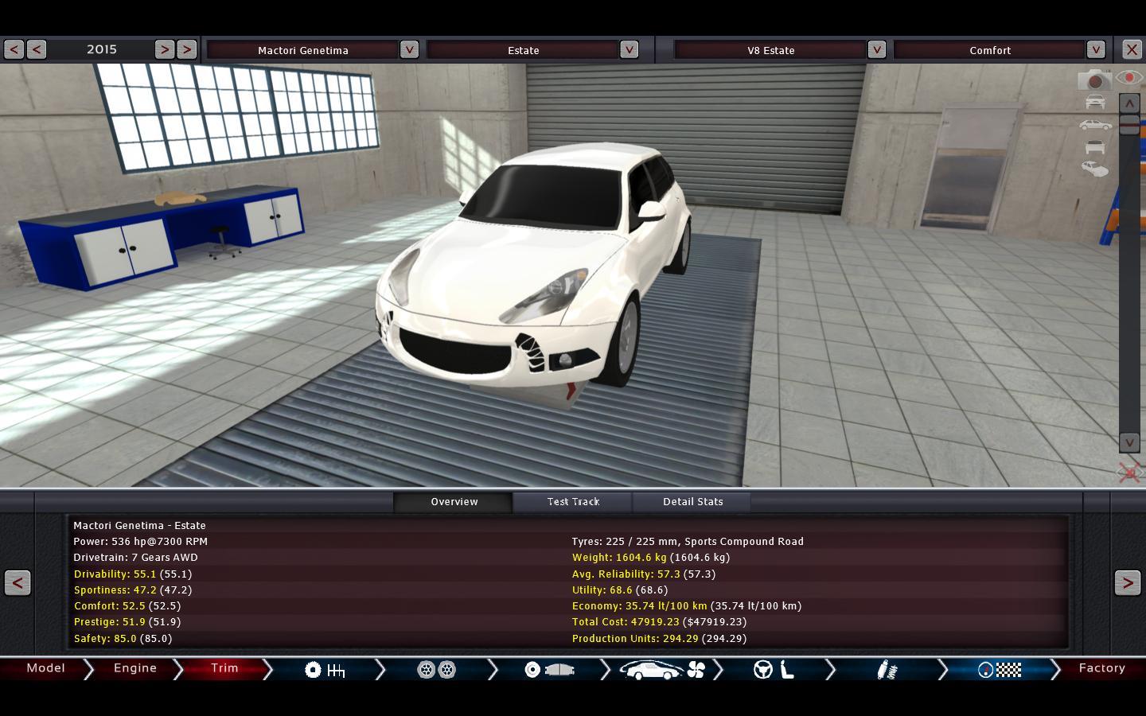Open the drivetrain and gearbox section

325,670
